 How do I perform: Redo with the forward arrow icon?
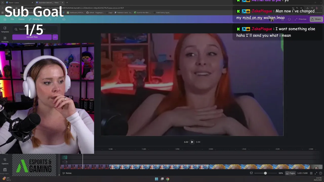(x=56, y=19)
